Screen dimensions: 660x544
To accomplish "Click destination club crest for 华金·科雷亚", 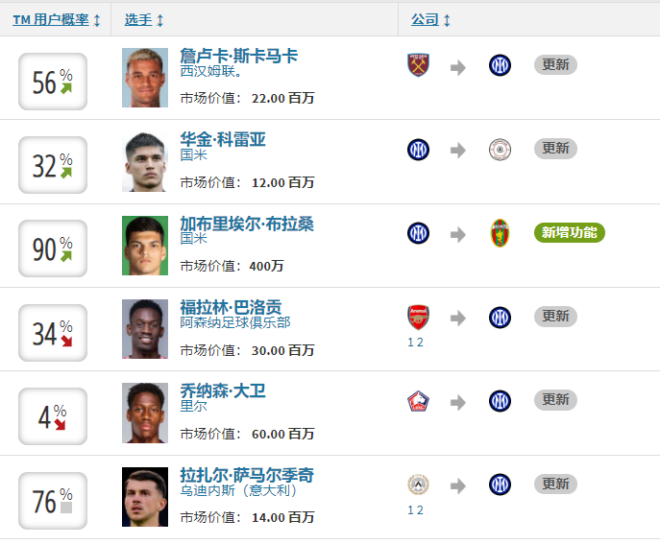I will point(500,150).
